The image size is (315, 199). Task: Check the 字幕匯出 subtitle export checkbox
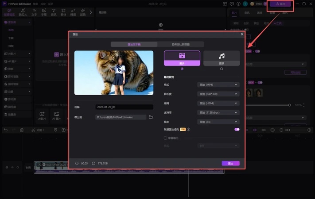(x=166, y=138)
